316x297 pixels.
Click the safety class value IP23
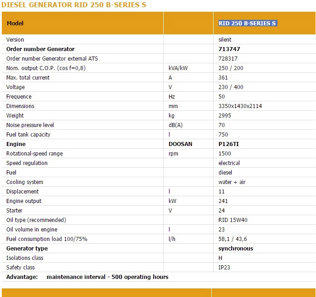click(x=224, y=268)
